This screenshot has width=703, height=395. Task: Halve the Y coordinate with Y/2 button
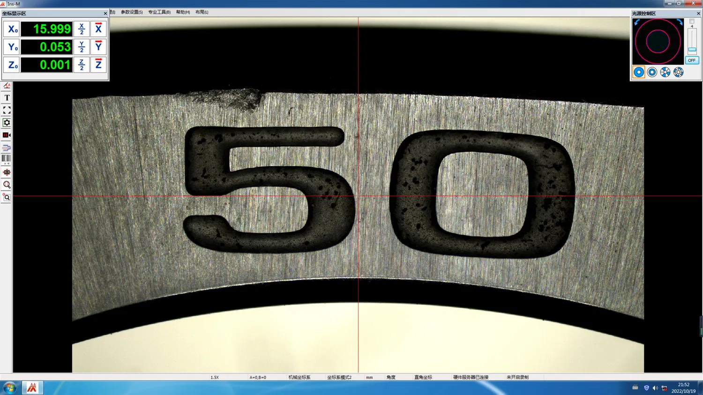82,47
